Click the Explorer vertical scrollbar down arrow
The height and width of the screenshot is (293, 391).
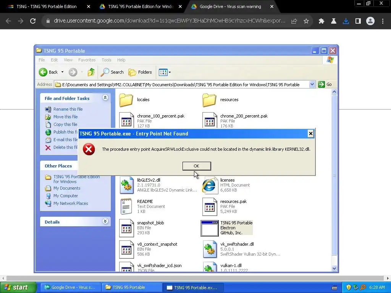[334, 268]
